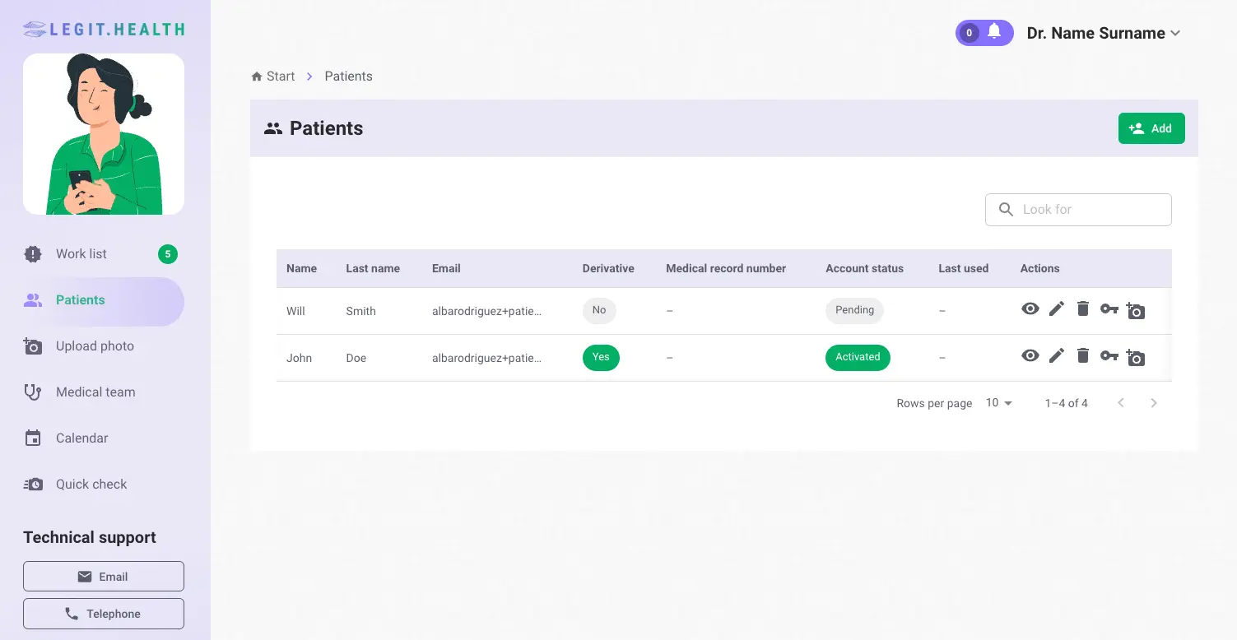Check the Work list notification count badge
This screenshot has width=1237, height=640.
(167, 253)
